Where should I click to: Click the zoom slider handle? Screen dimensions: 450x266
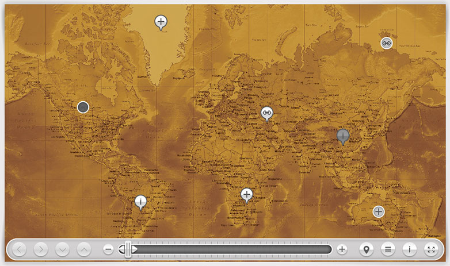tap(128, 249)
